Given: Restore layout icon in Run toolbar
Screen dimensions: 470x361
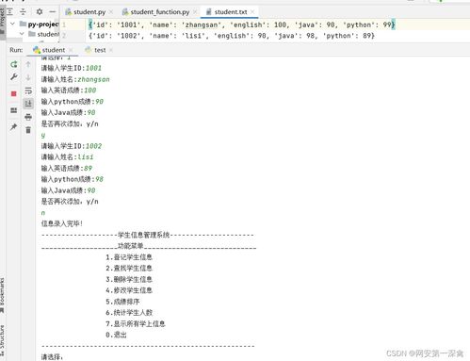Looking at the screenshot, I should pos(14,110).
